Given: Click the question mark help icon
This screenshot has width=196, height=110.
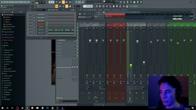Looking at the screenshot, I should pyautogui.click(x=131, y=2).
